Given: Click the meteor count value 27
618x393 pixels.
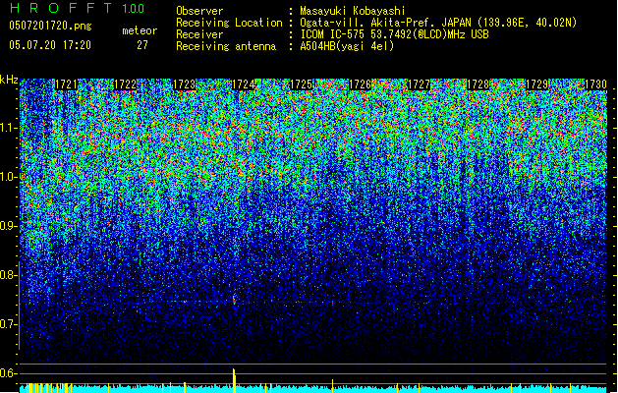Looking at the screenshot, I should click(x=142, y=45).
